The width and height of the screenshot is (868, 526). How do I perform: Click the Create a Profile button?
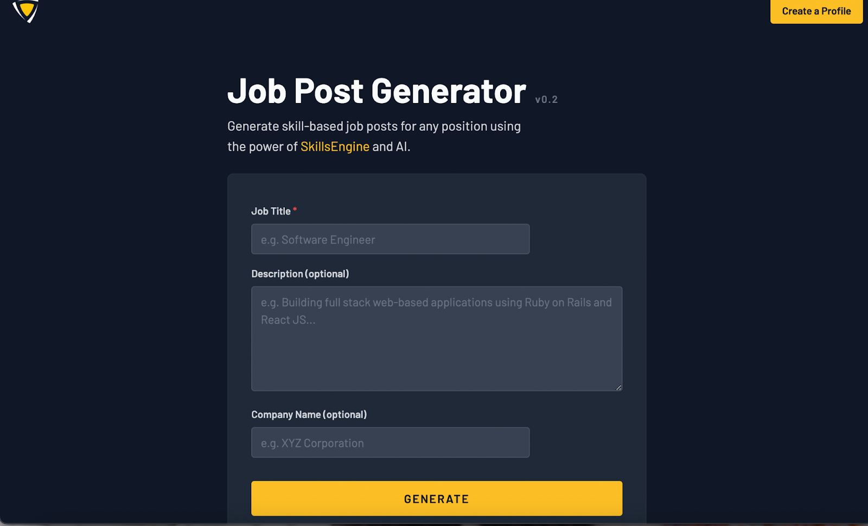[816, 11]
